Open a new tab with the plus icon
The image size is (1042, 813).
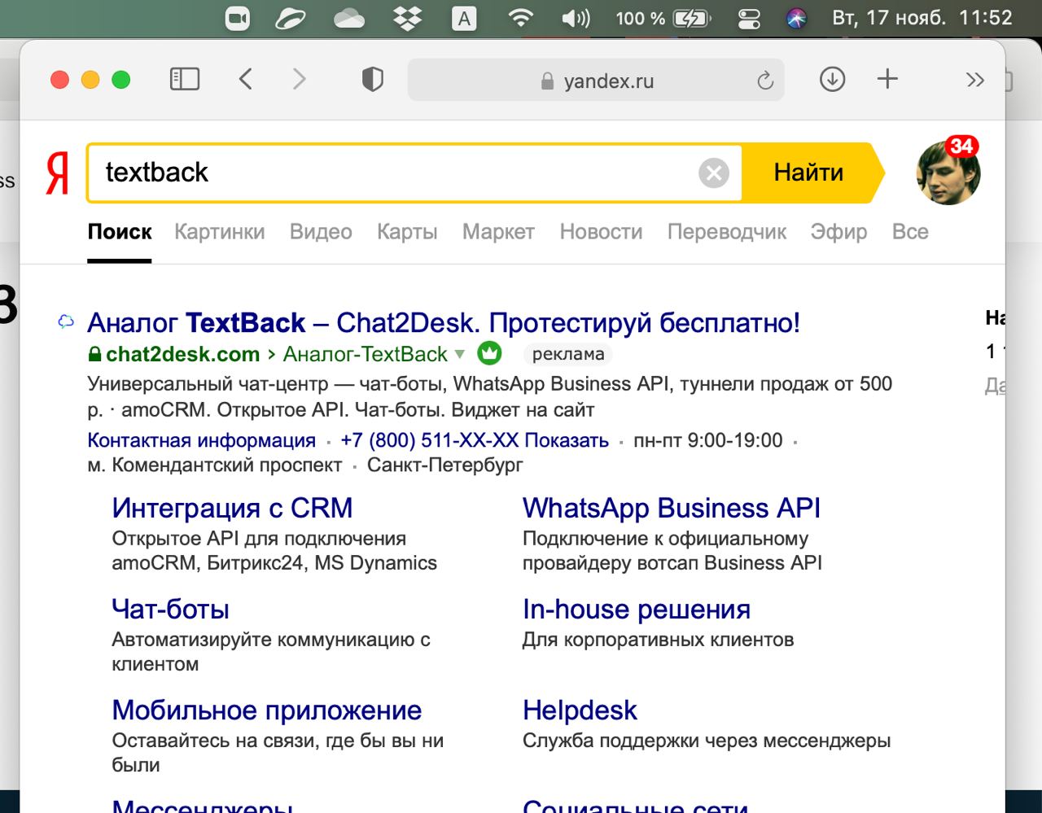point(887,79)
